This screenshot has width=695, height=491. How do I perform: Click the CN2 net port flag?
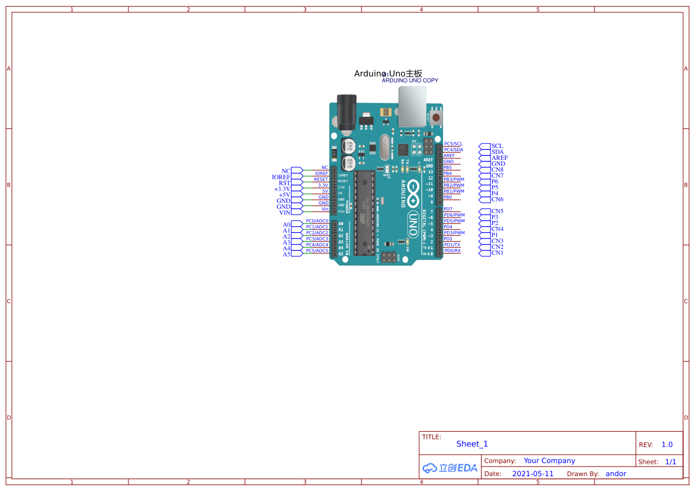[x=485, y=247]
